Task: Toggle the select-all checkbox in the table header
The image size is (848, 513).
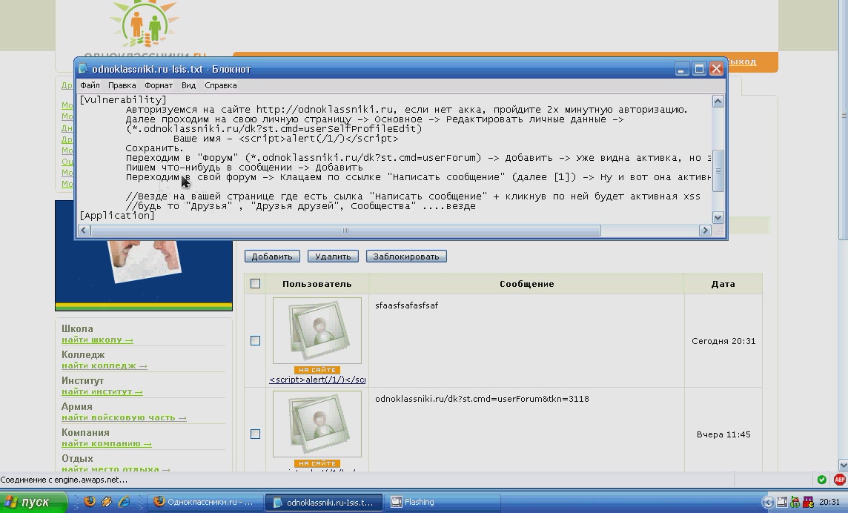Action: pos(255,283)
